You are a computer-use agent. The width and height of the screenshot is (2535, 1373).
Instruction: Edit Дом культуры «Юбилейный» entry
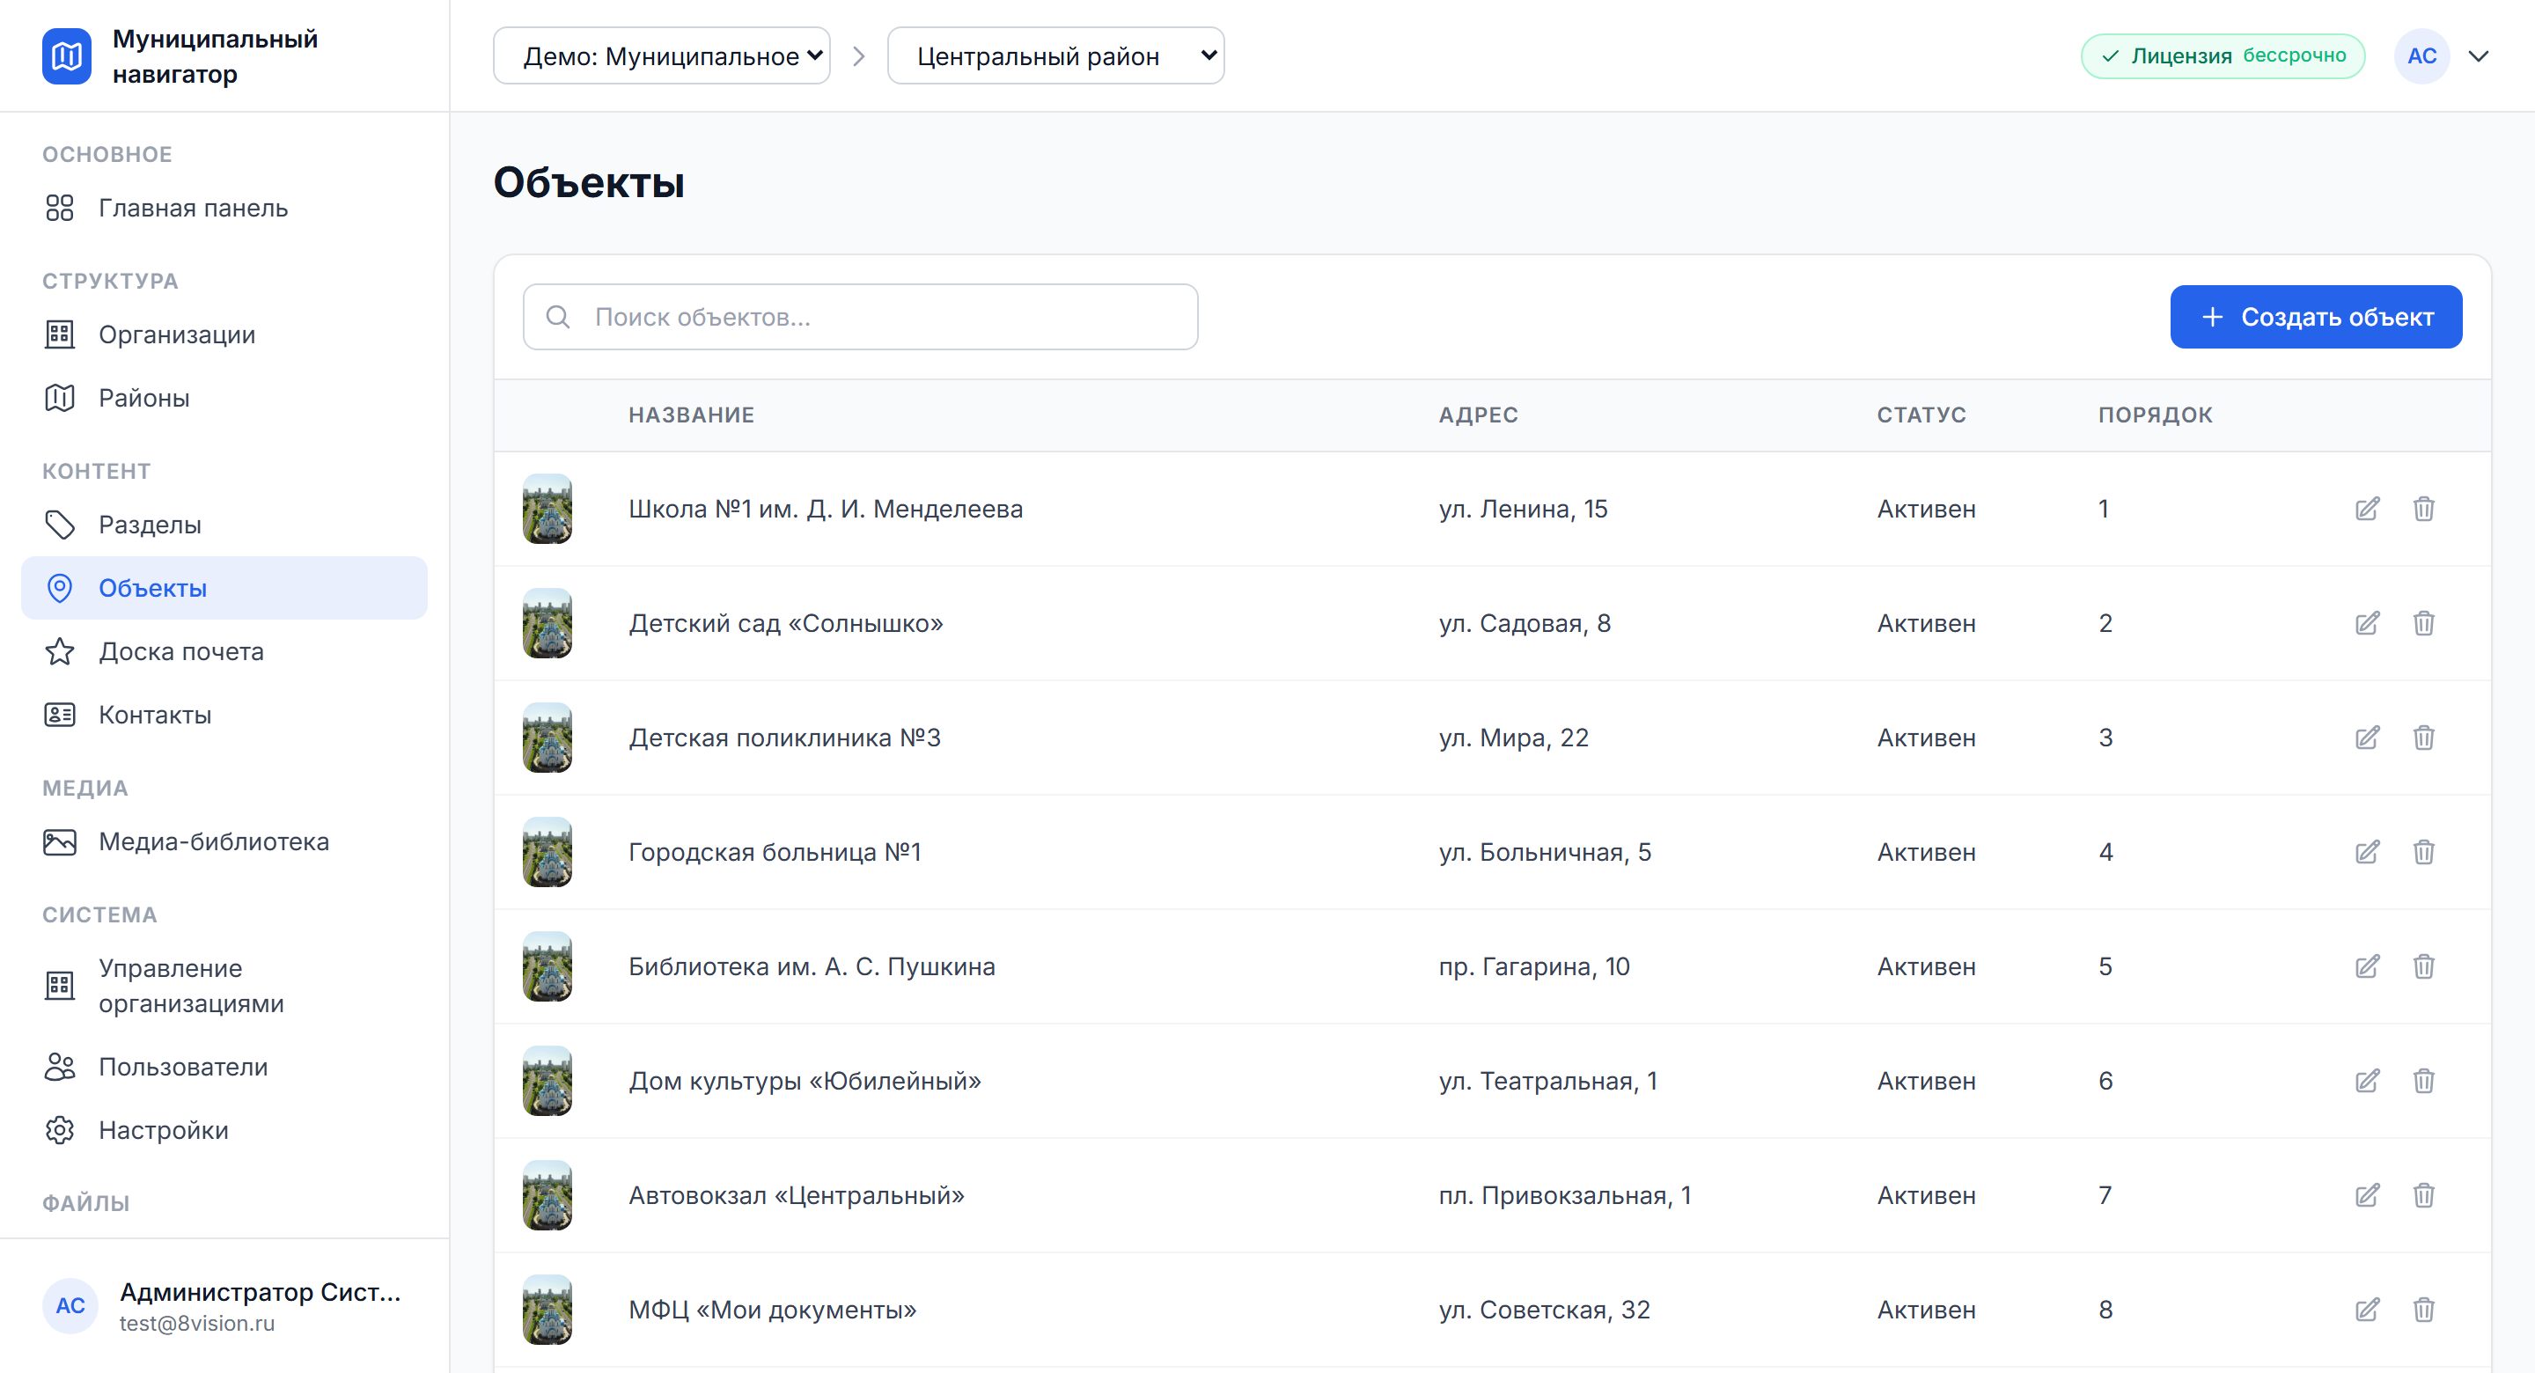[2367, 1081]
